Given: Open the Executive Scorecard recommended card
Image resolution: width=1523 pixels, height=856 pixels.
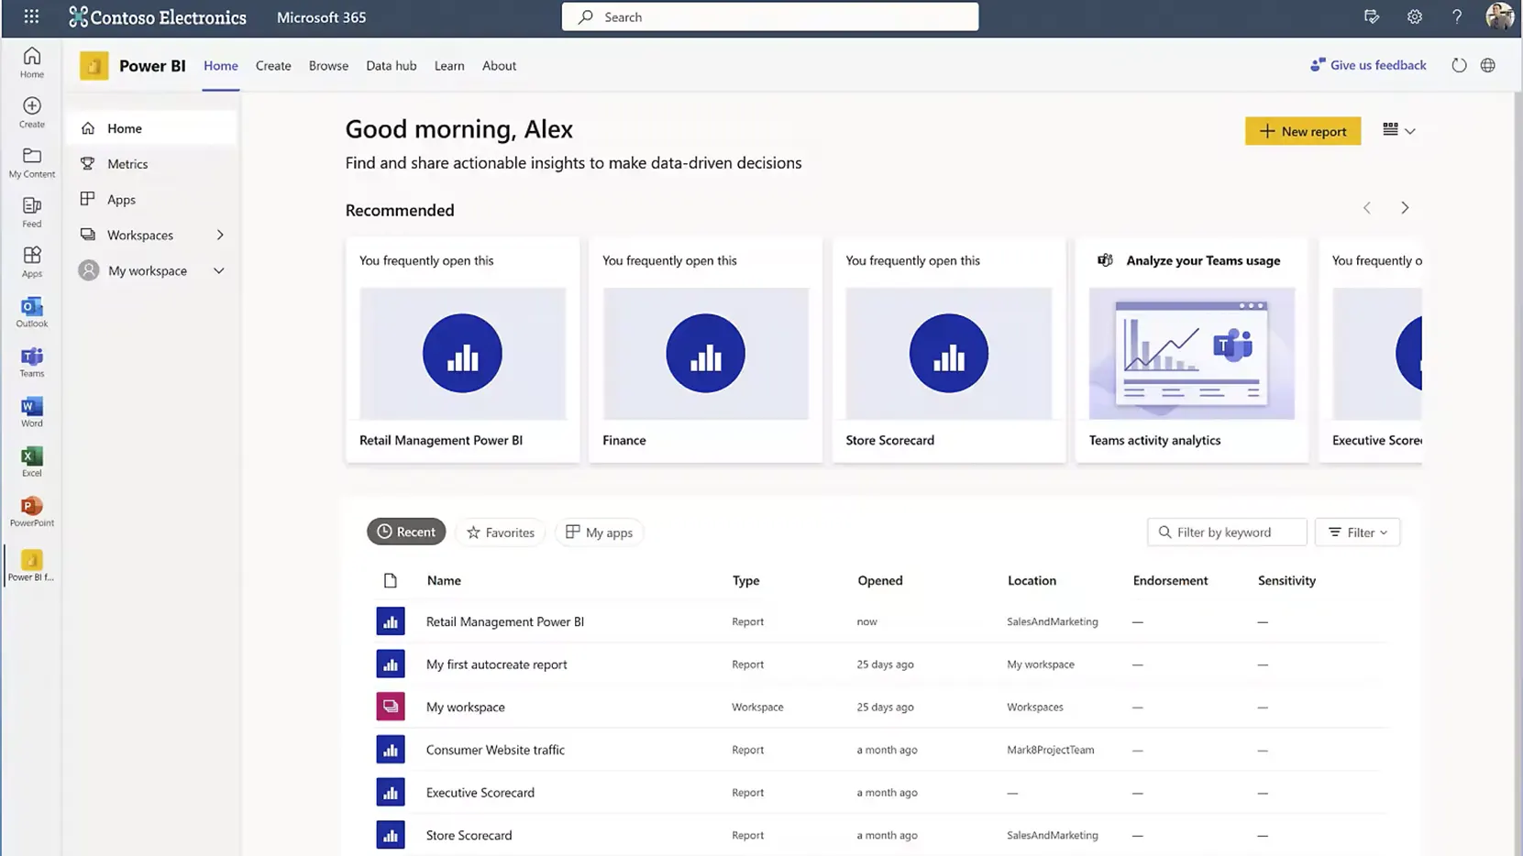Looking at the screenshot, I should [1372, 350].
